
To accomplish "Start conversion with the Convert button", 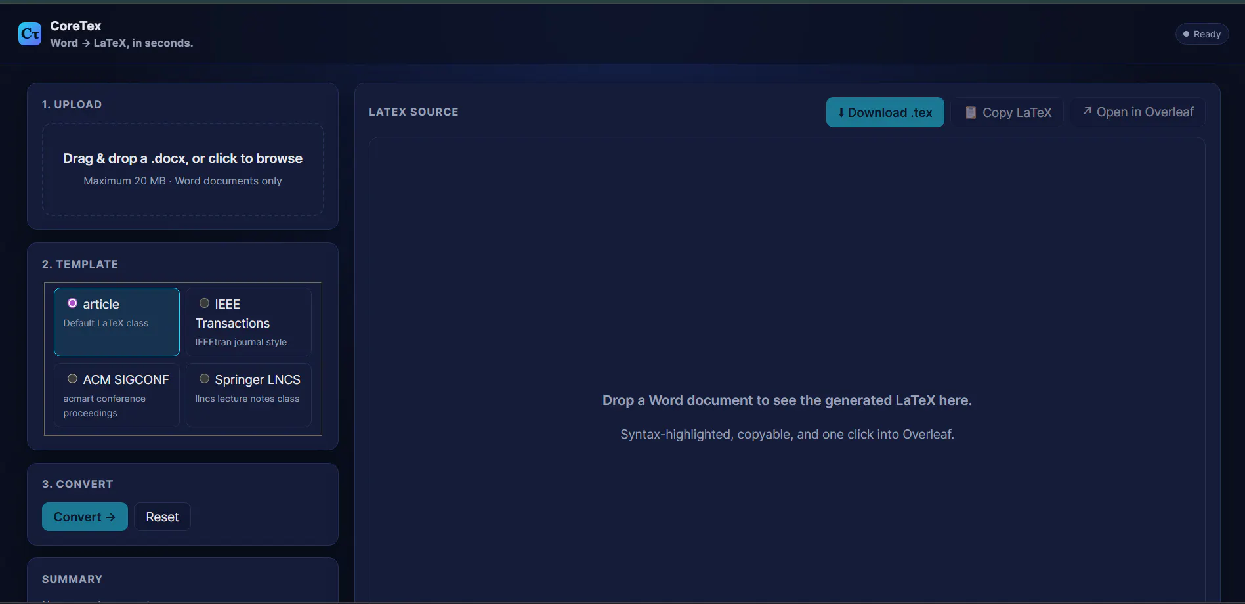I will coord(85,517).
